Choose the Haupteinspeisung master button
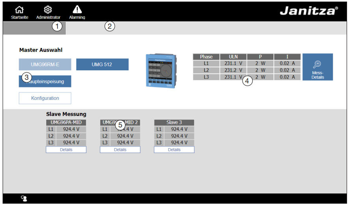The width and height of the screenshot is (349, 204). 45,81
